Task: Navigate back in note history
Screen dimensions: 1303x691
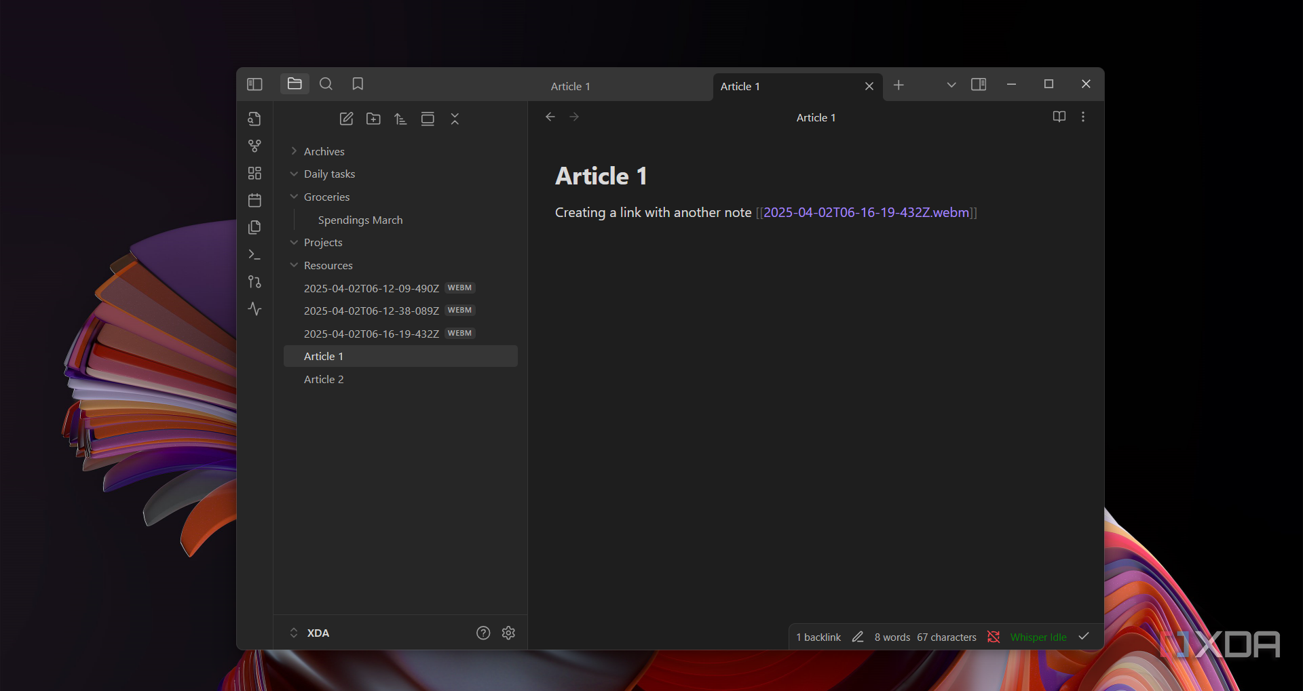Action: coord(550,117)
